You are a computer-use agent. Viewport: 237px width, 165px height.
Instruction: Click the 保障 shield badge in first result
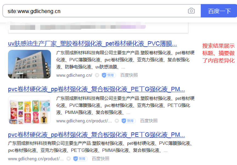(109, 75)
